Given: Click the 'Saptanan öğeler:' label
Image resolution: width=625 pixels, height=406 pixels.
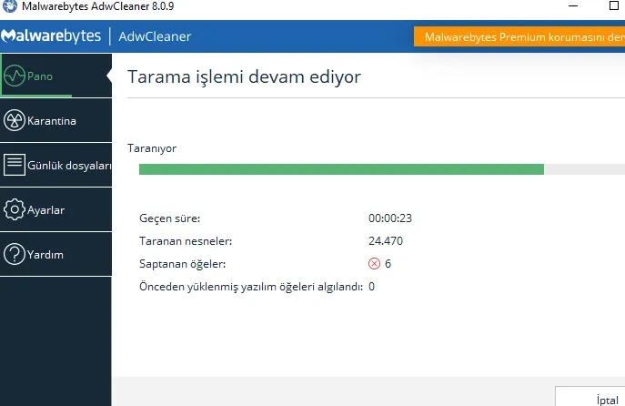Looking at the screenshot, I should coord(182,264).
